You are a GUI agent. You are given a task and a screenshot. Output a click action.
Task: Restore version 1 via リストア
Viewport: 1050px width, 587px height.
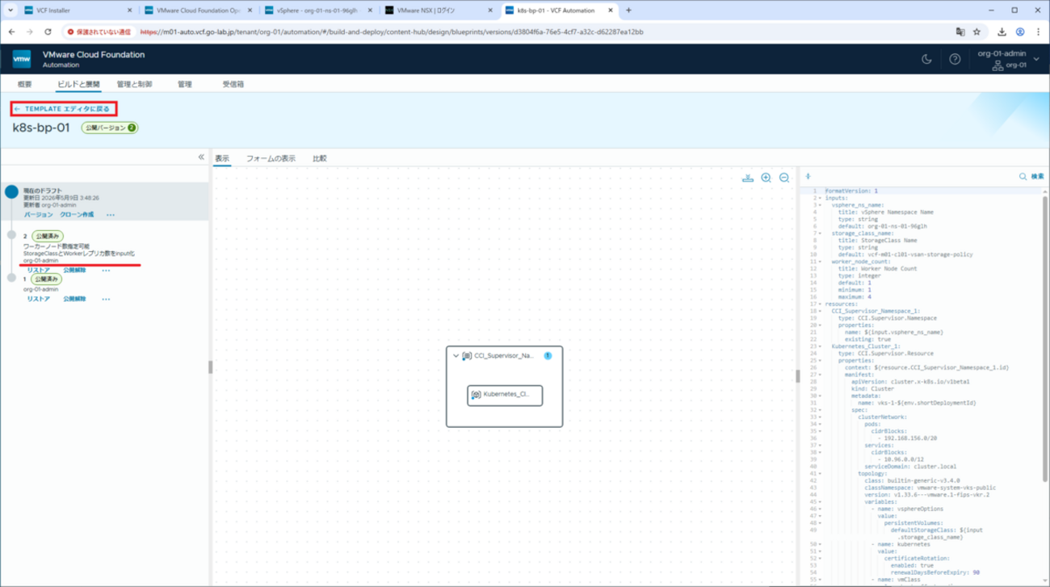pos(38,299)
